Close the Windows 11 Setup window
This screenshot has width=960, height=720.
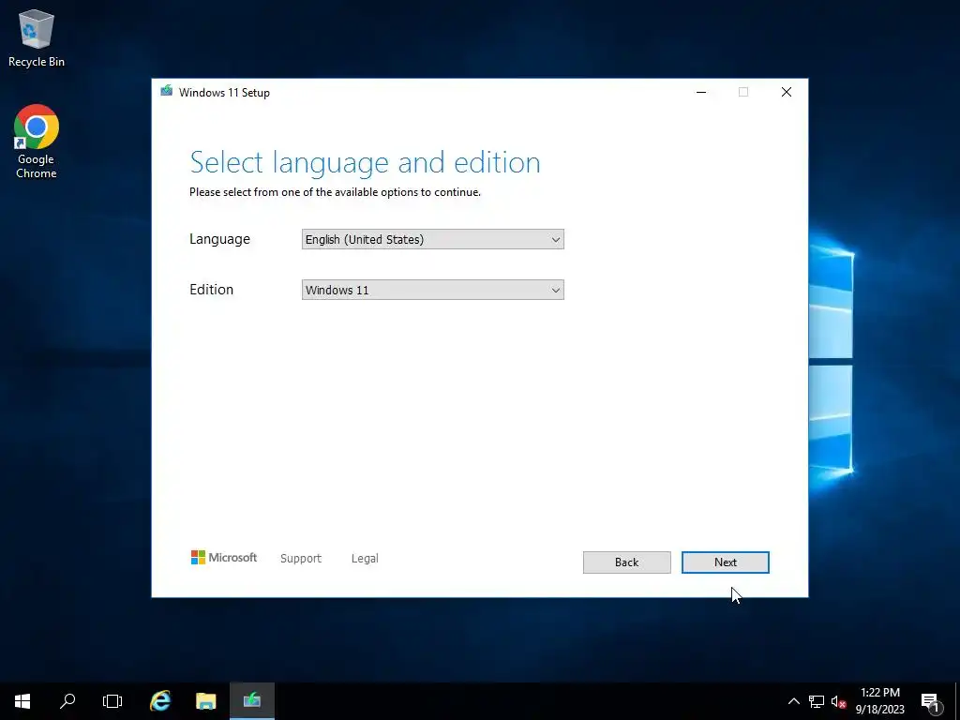(x=787, y=92)
